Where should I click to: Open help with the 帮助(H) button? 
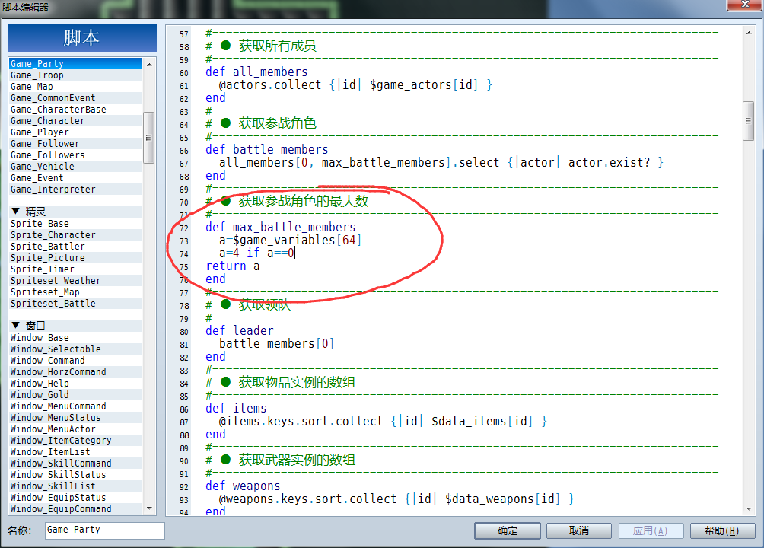pos(722,530)
